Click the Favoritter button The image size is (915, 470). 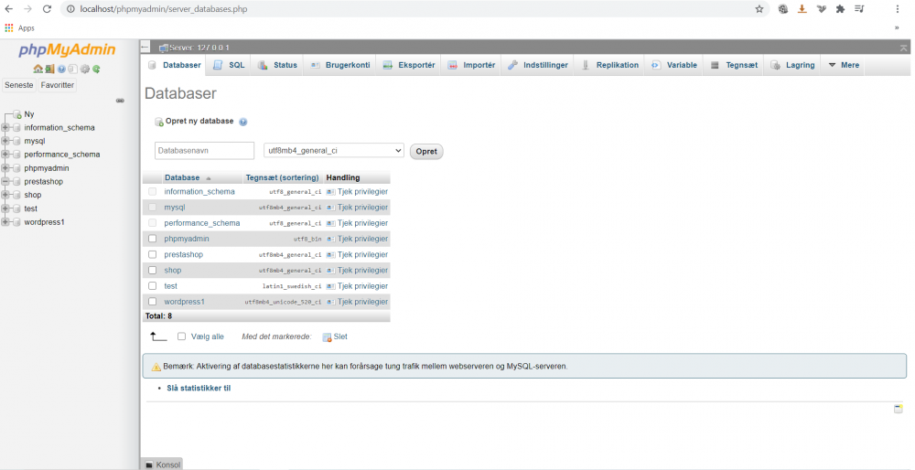click(x=57, y=85)
